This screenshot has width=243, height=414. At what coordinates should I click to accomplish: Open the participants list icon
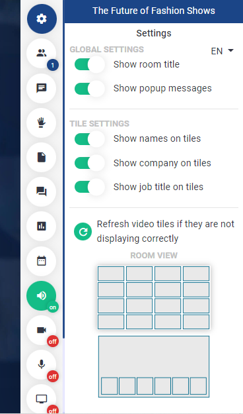tap(42, 54)
